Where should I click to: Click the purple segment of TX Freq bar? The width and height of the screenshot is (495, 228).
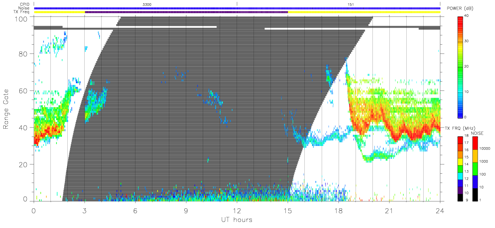click(x=186, y=12)
